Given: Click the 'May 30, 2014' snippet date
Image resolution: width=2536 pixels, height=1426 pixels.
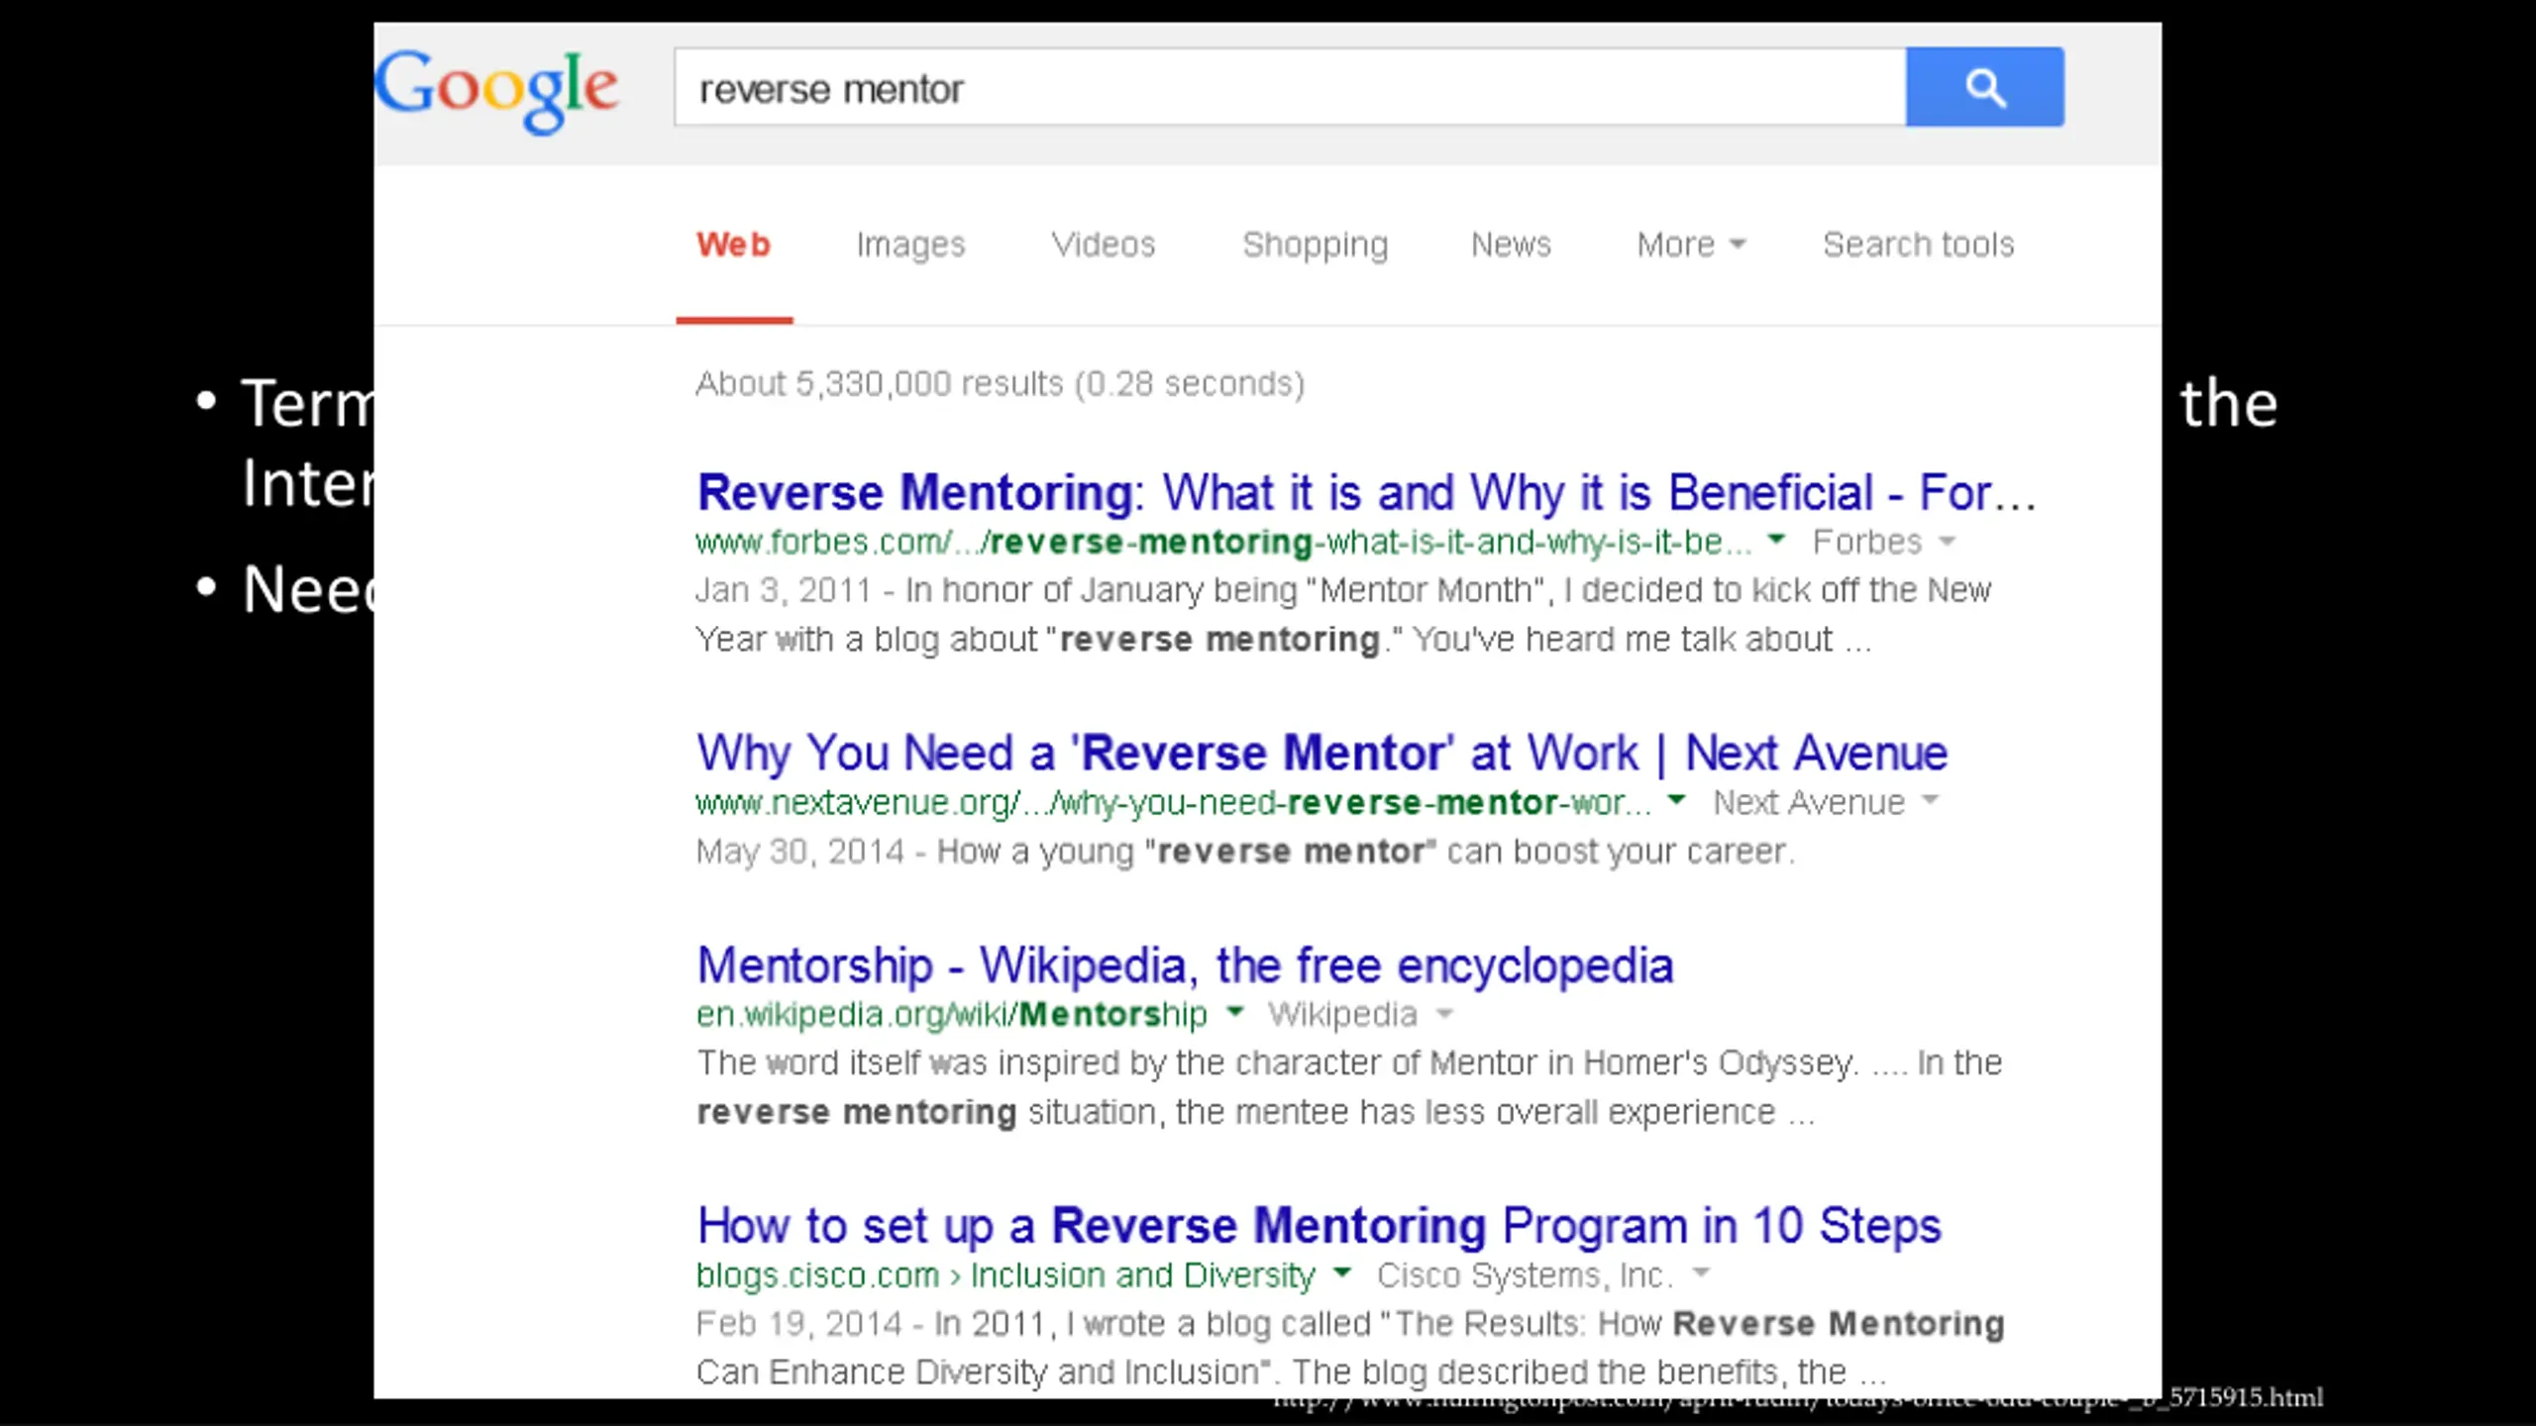Looking at the screenshot, I should click(x=800, y=852).
